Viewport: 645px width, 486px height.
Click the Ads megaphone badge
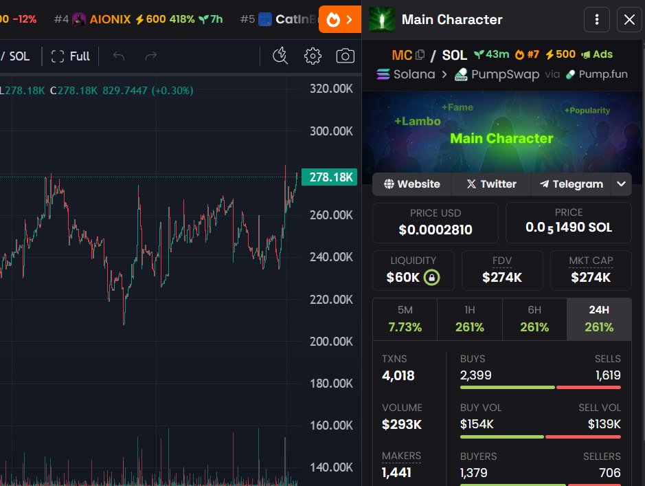click(x=596, y=54)
